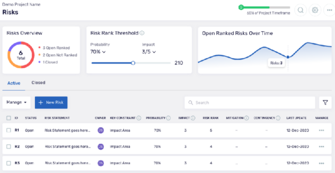Open the Impact 3/5 dropdown
The image size is (335, 173).
(x=149, y=52)
